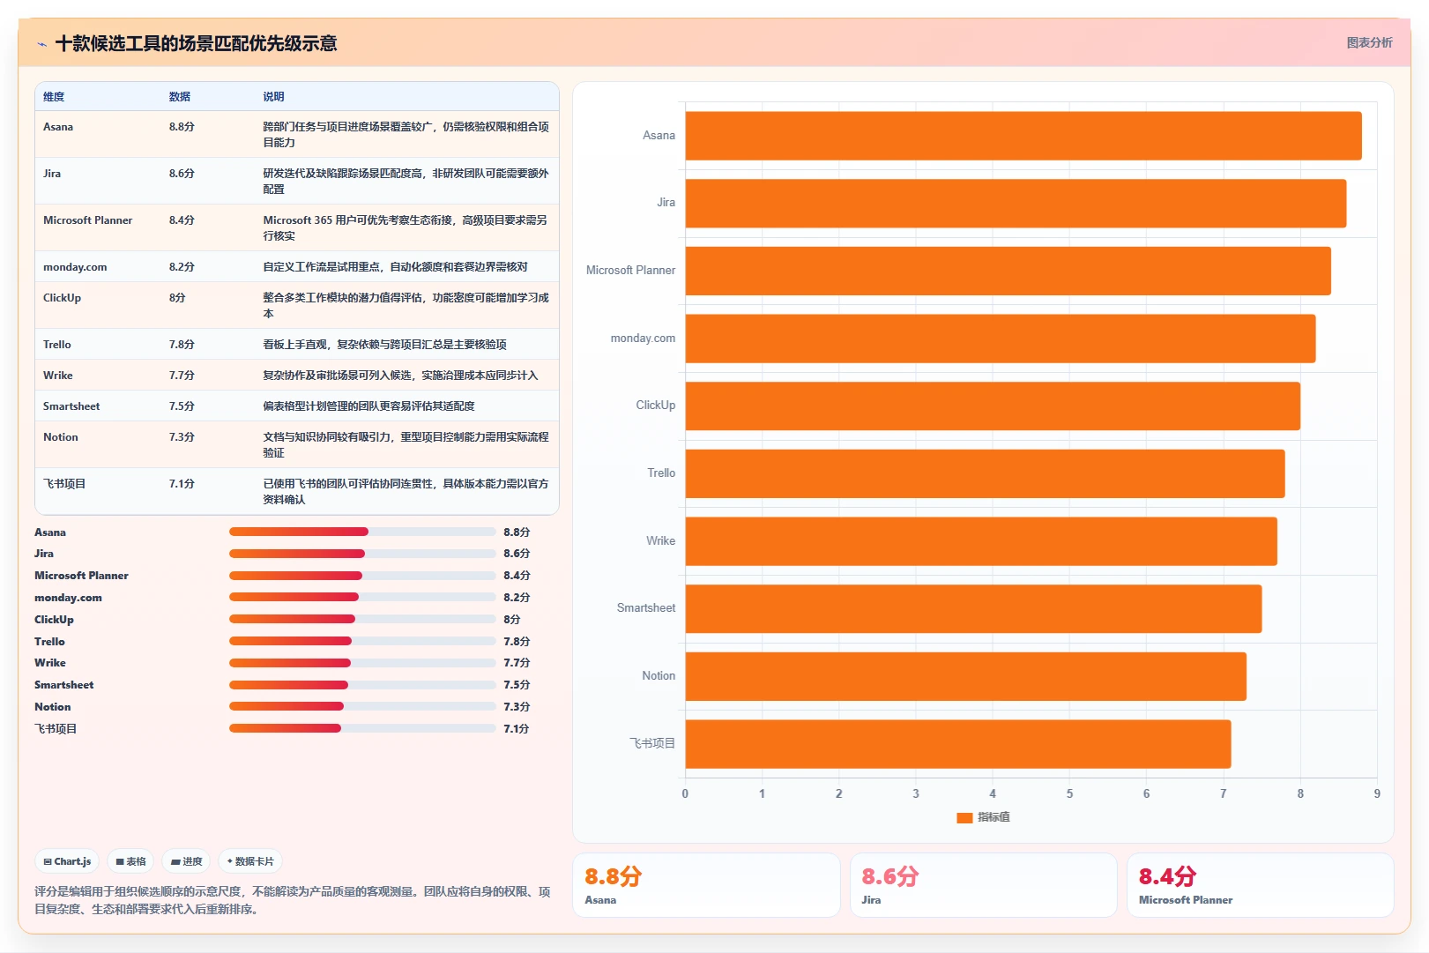
Task: Click the x-axis tick label 9
Action: pyautogui.click(x=1377, y=793)
